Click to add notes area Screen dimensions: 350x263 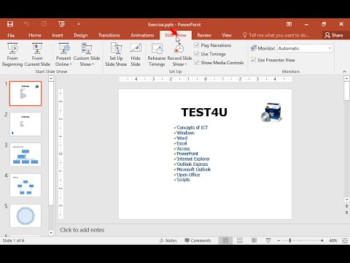82,230
